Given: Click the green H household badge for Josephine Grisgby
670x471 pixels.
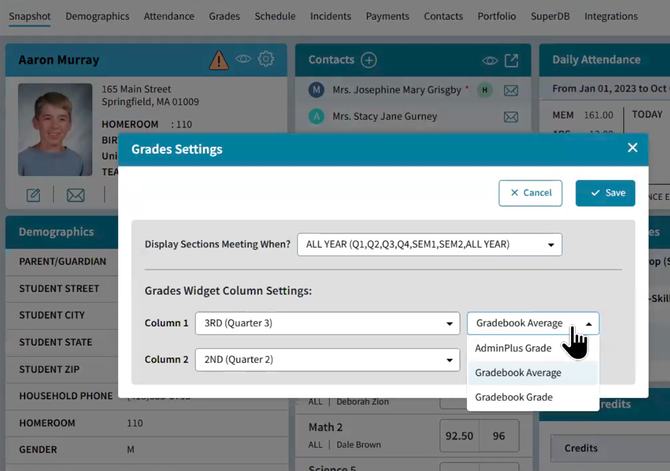Looking at the screenshot, I should 484,90.
